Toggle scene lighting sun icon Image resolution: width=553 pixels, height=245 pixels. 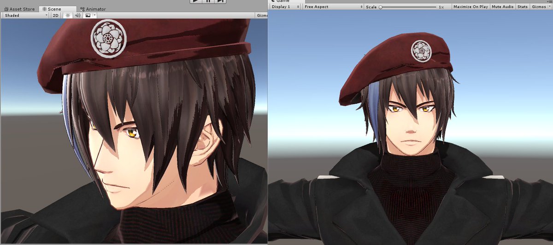[x=68, y=15]
